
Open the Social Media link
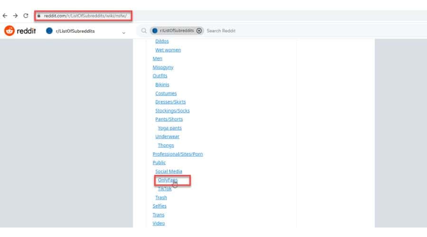tap(168, 172)
